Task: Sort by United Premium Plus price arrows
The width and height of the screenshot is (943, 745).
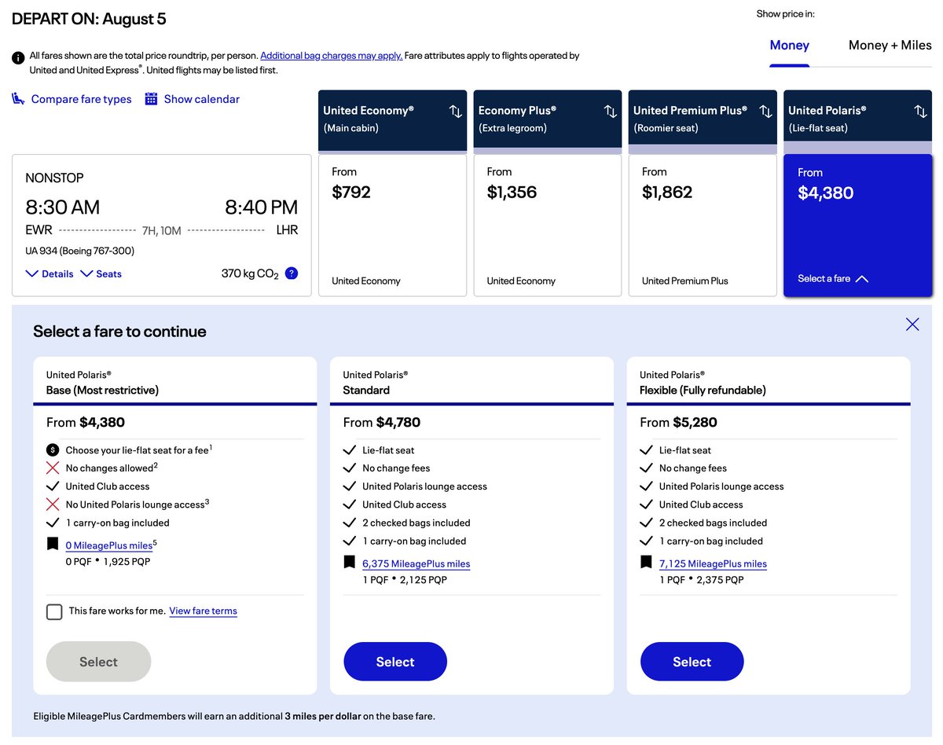Action: pyautogui.click(x=765, y=112)
